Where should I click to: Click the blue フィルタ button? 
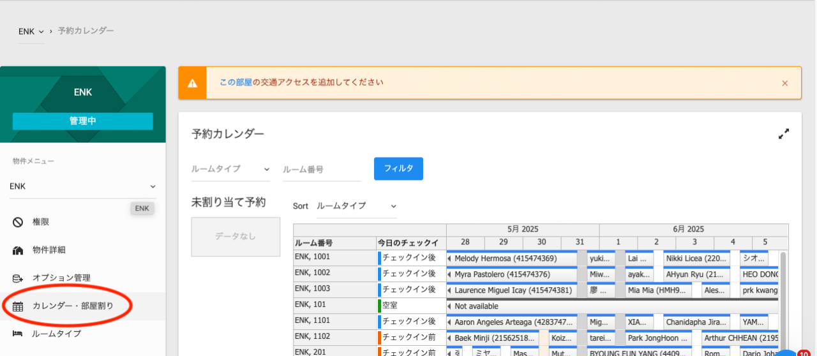pos(398,168)
